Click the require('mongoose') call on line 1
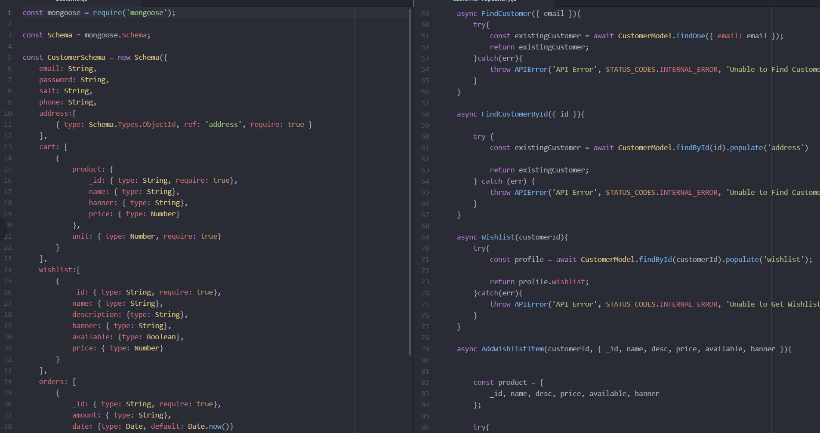The height and width of the screenshot is (433, 820). click(x=132, y=12)
